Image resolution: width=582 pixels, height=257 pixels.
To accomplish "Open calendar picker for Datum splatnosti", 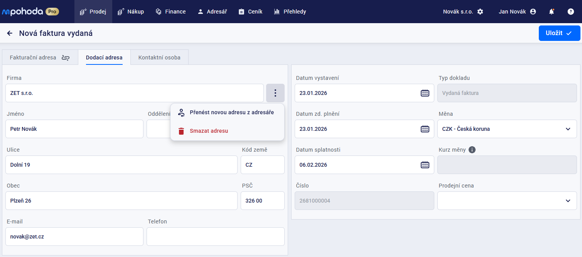I will (x=425, y=165).
